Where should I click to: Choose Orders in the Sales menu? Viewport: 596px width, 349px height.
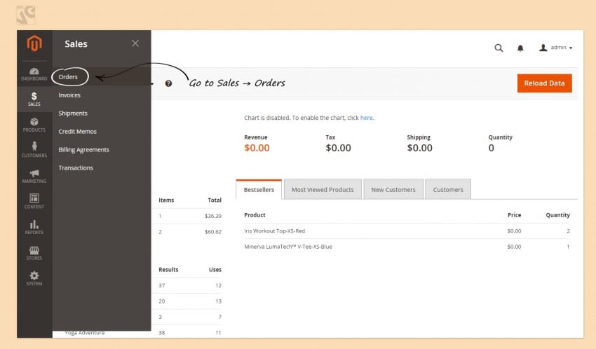[x=68, y=76]
